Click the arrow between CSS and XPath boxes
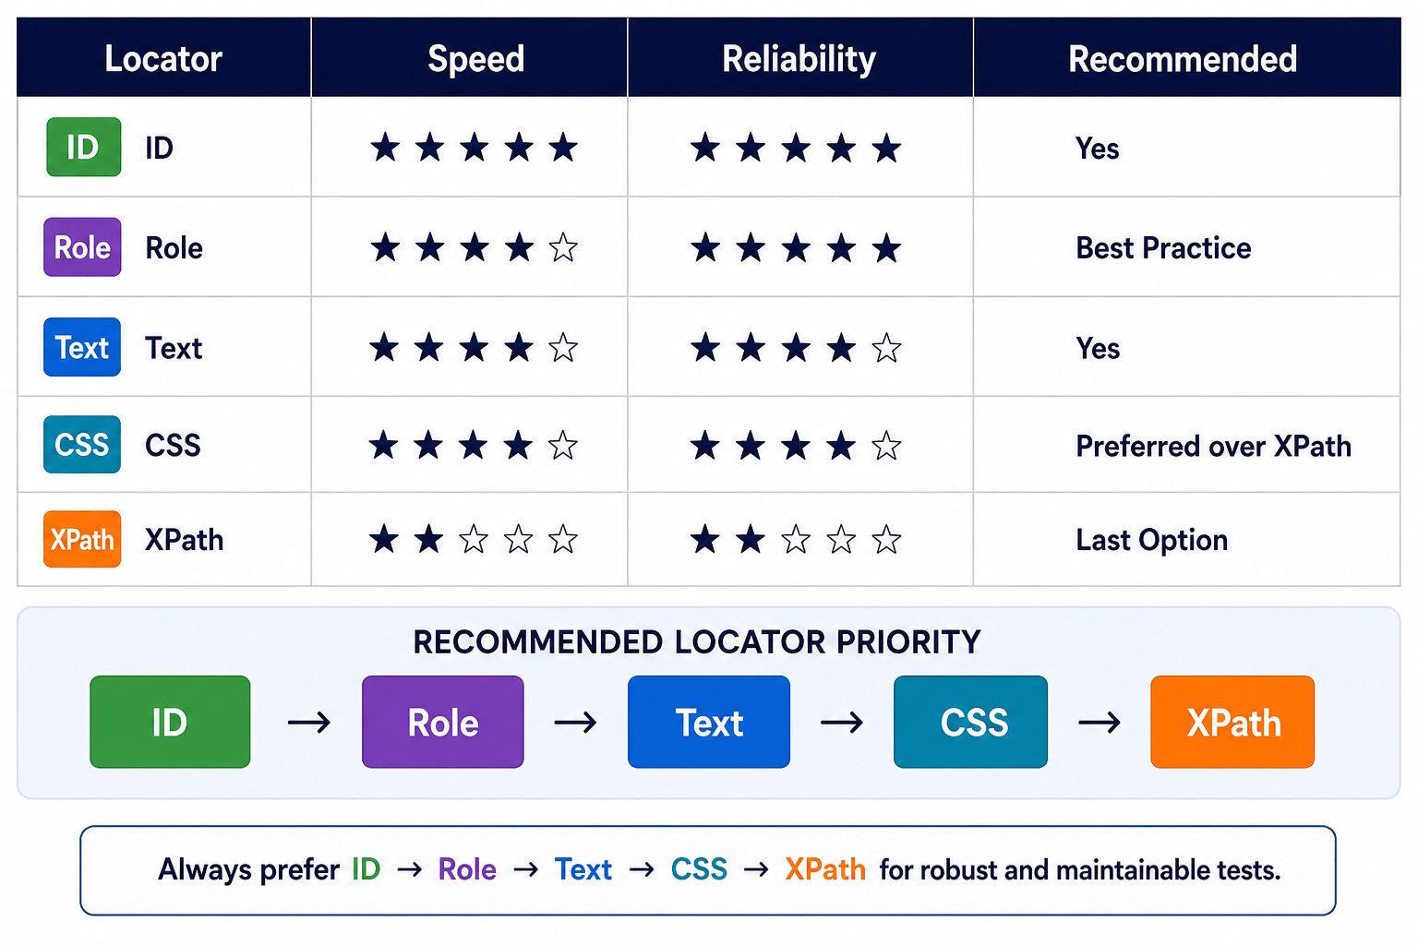1418x945 pixels. pos(1100,722)
